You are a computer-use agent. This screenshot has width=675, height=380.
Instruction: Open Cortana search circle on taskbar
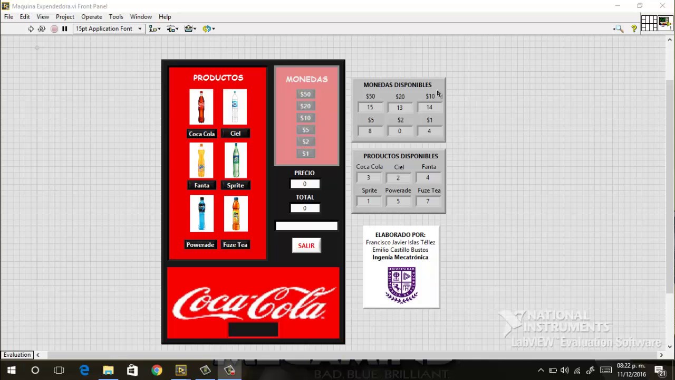pyautogui.click(x=35, y=370)
